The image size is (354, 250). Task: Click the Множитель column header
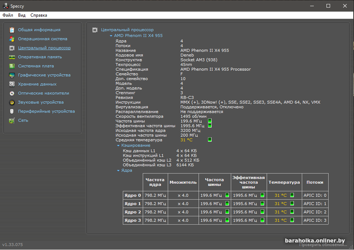click(x=183, y=182)
